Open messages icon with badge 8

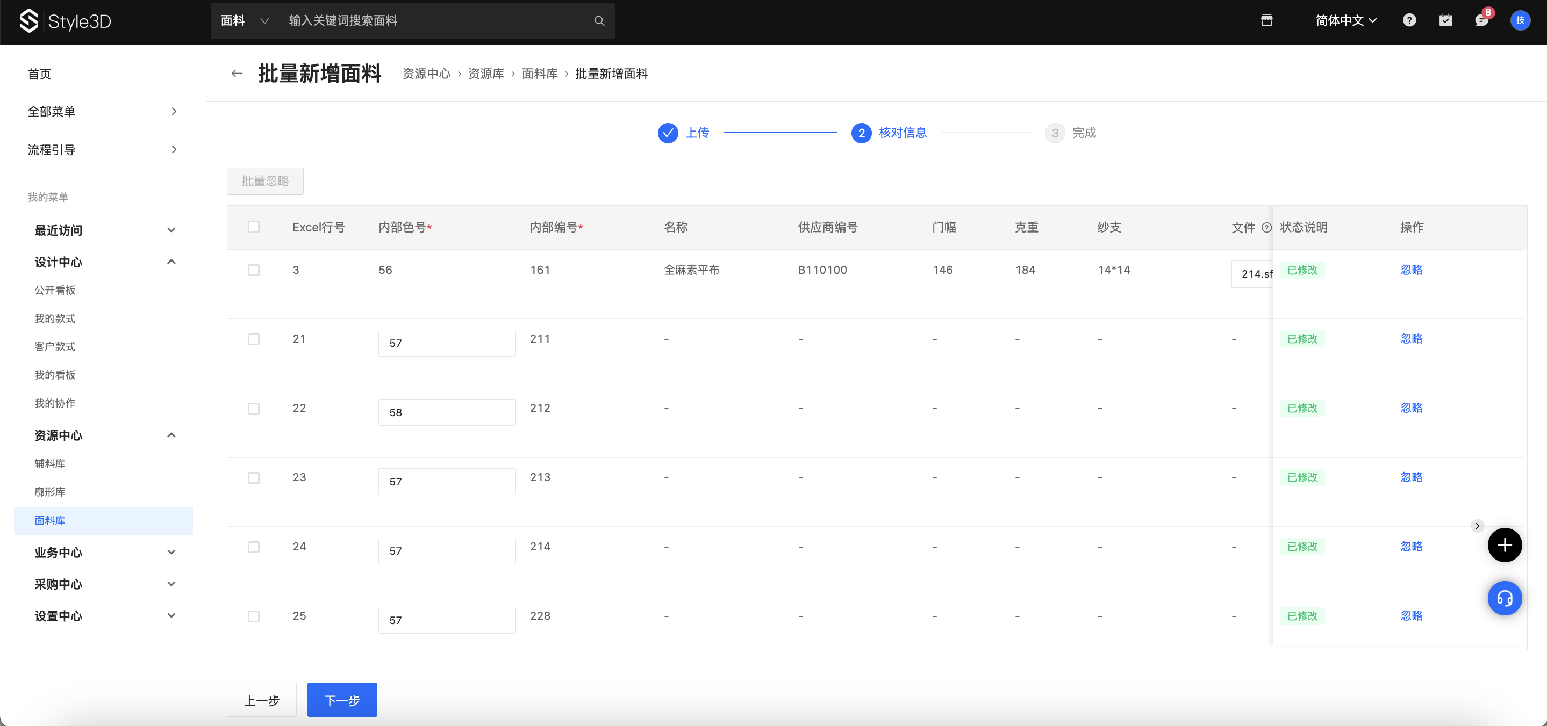point(1481,20)
